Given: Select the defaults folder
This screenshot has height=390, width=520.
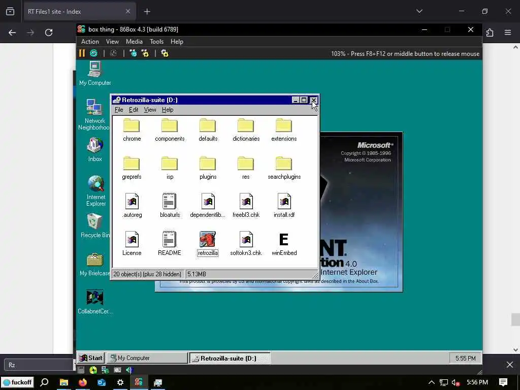Looking at the screenshot, I should tap(208, 130).
